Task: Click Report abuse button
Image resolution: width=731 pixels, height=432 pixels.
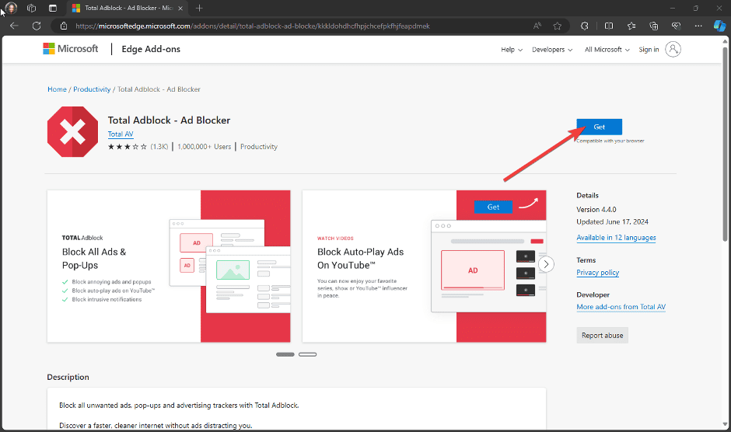Action: pyautogui.click(x=603, y=336)
